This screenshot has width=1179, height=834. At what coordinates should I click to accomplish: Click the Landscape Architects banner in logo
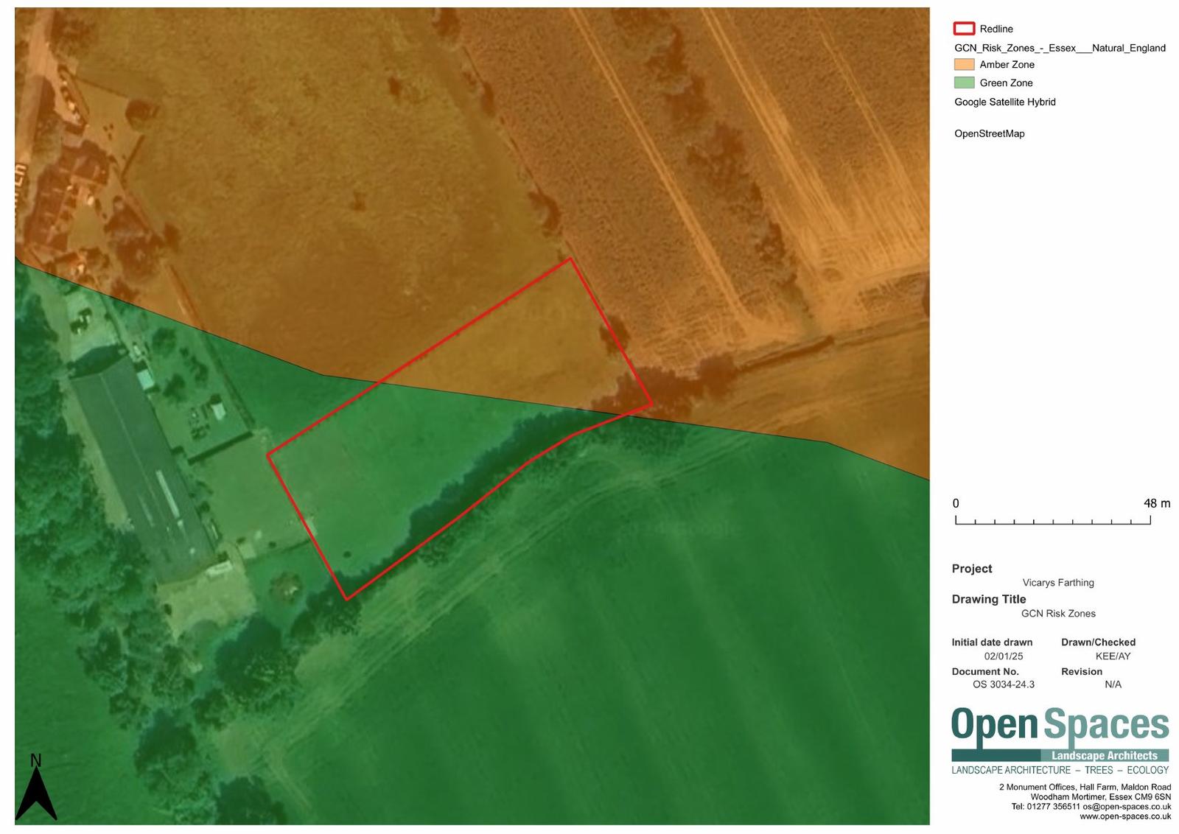(1104, 755)
